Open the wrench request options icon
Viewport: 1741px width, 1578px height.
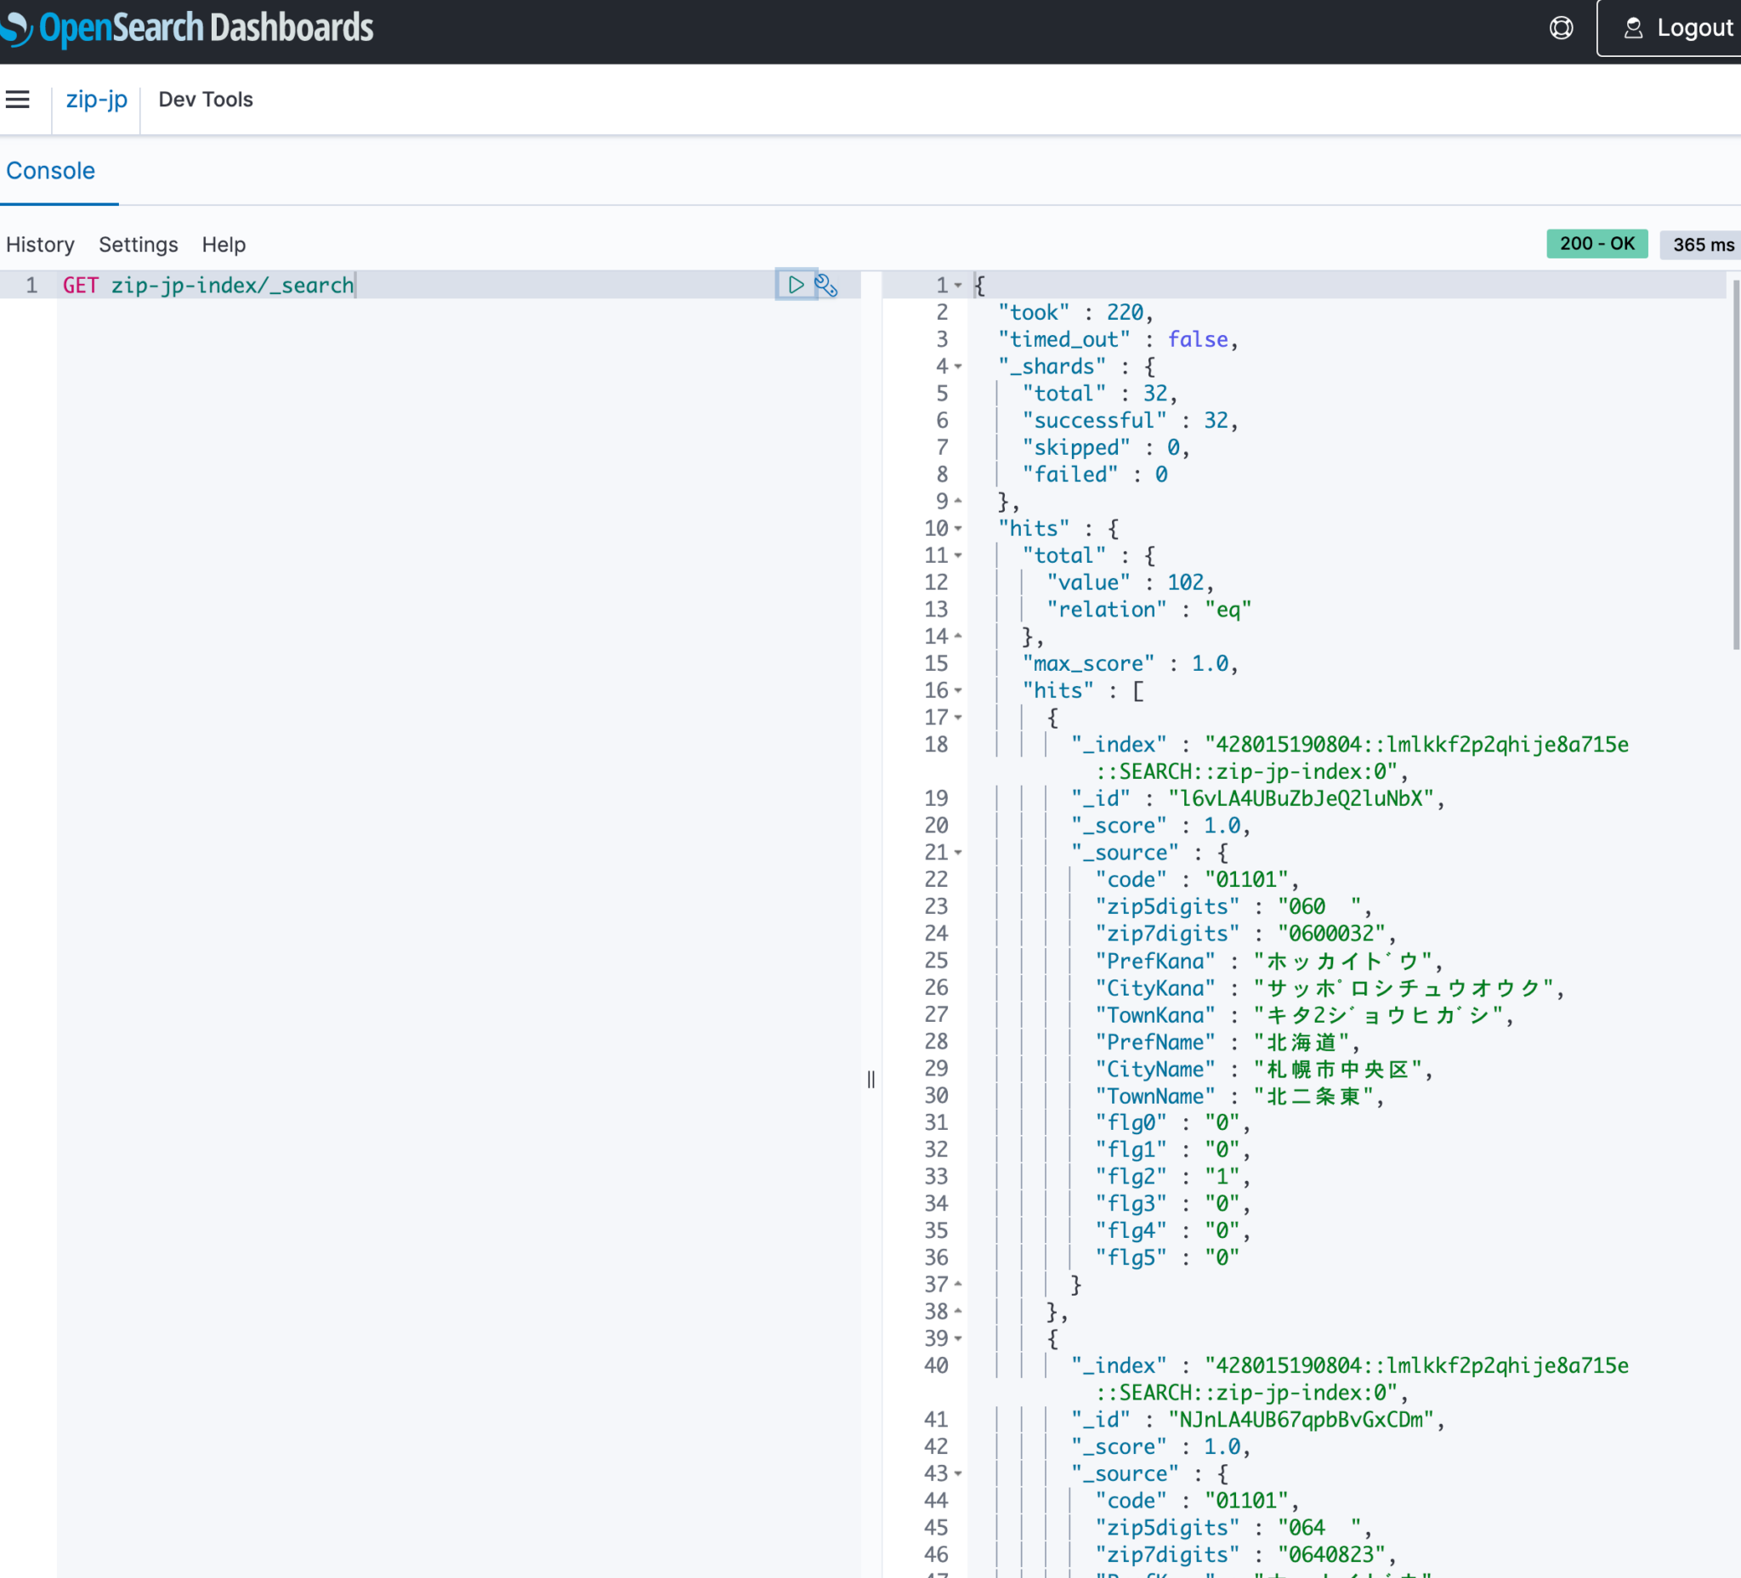tap(826, 285)
